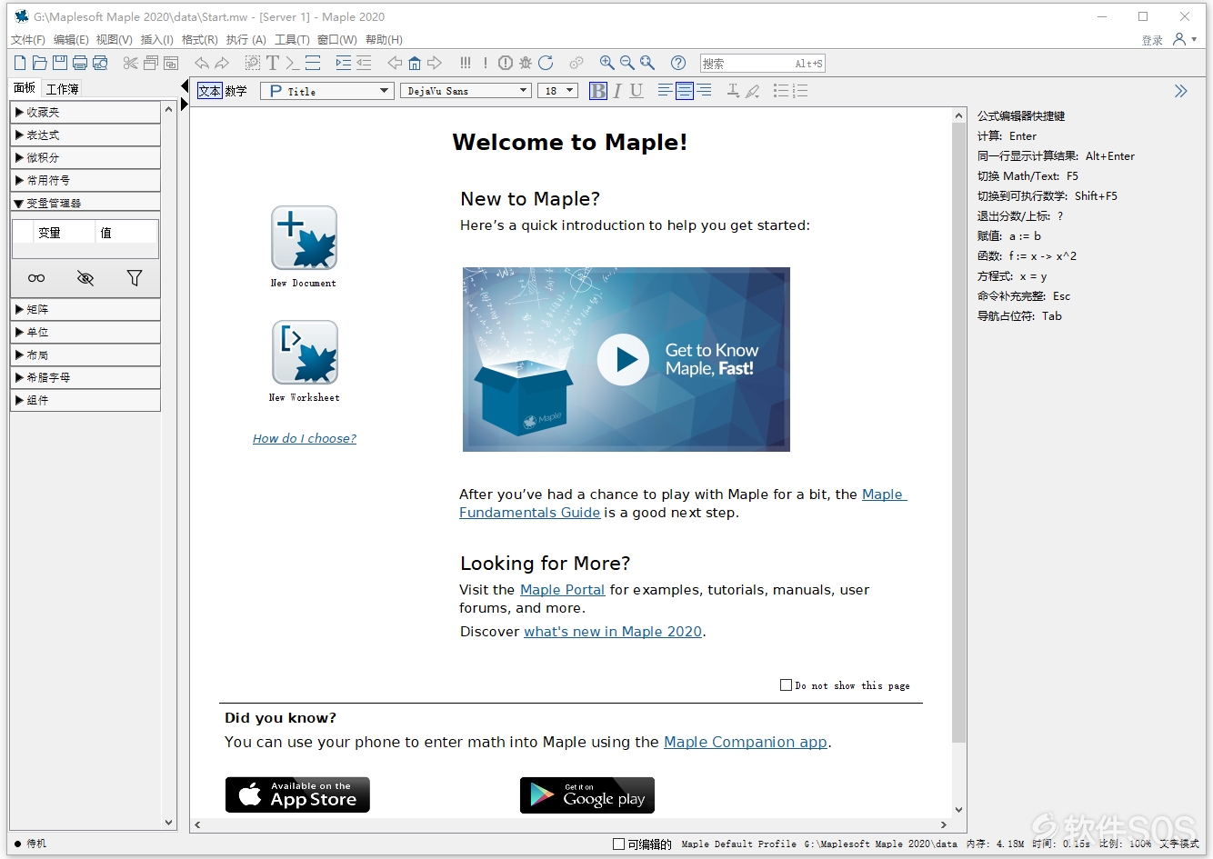Go to home page icon
This screenshot has height=859, width=1213.
[x=415, y=63]
